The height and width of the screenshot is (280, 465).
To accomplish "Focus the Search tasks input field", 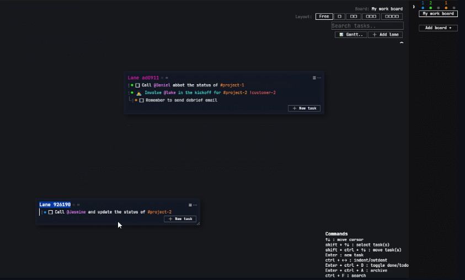I will click(x=367, y=26).
